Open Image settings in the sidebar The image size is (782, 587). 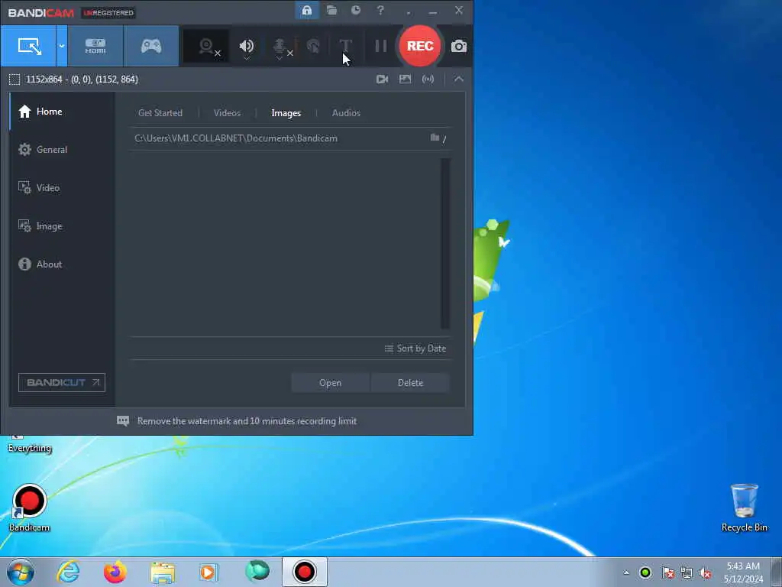pos(63,226)
